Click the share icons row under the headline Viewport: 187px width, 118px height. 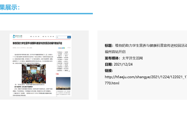click(62, 48)
